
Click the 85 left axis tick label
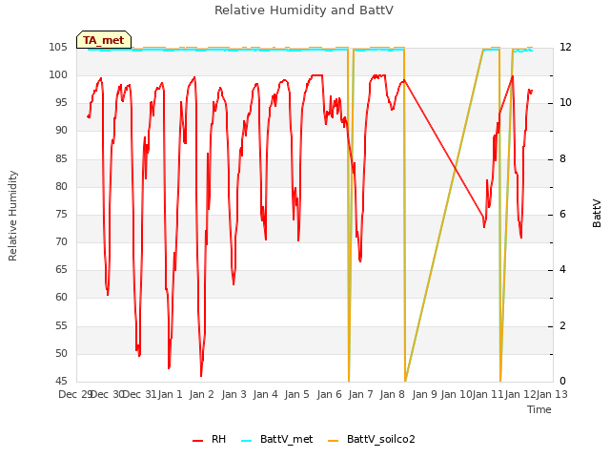pos(61,158)
